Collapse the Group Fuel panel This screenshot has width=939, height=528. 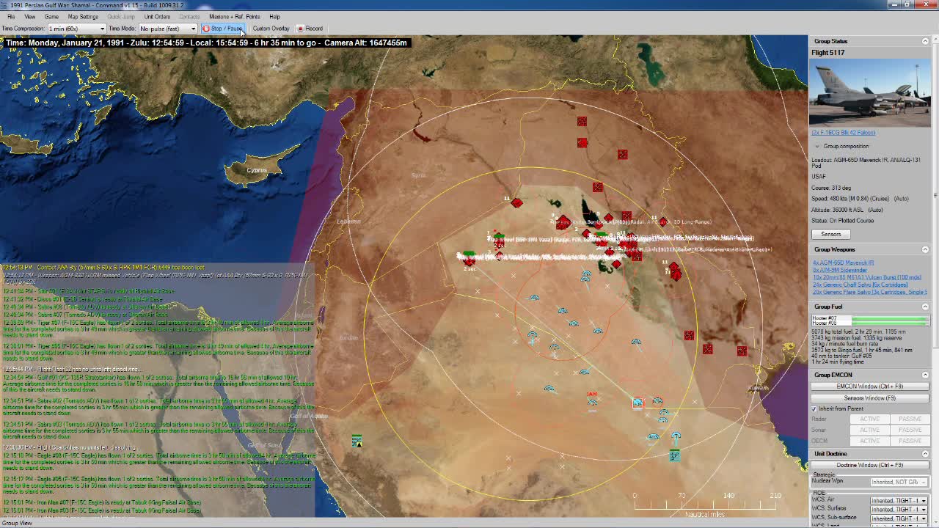pyautogui.click(x=924, y=307)
